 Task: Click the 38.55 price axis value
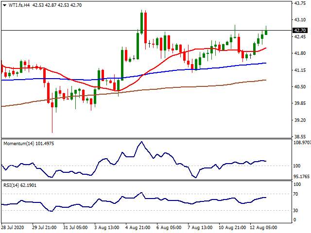point(300,137)
